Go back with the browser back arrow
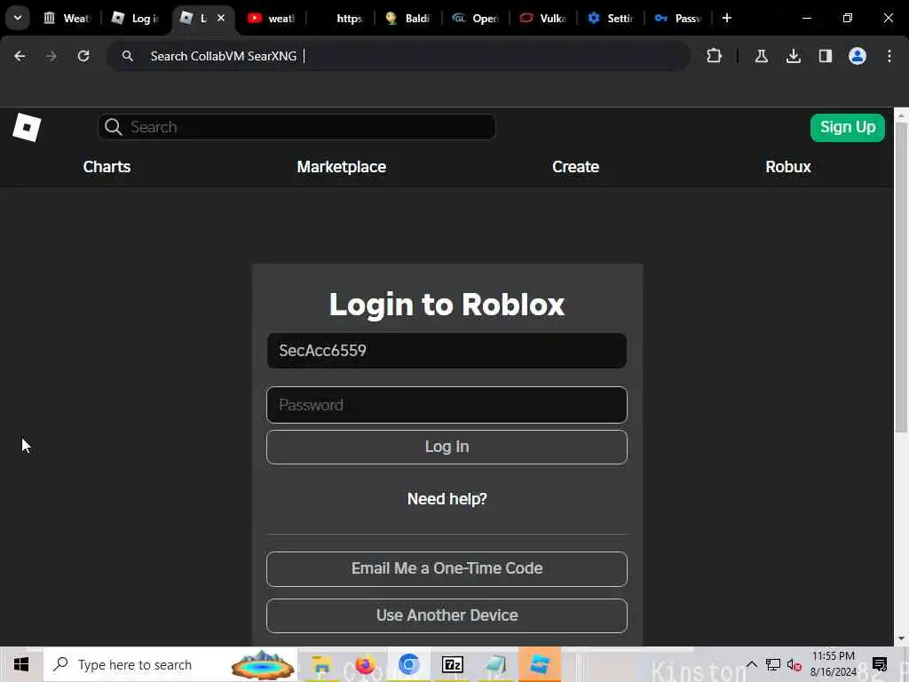The image size is (909, 682). click(x=20, y=56)
